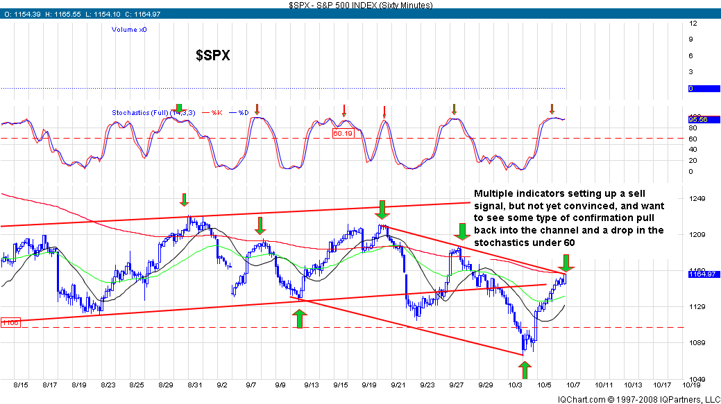Click the green up arrow near the 9/13 low
This screenshot has width=721, height=404.
(x=299, y=318)
